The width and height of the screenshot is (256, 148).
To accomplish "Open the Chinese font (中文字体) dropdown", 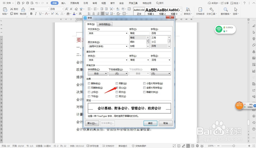I will [x=127, y=33].
